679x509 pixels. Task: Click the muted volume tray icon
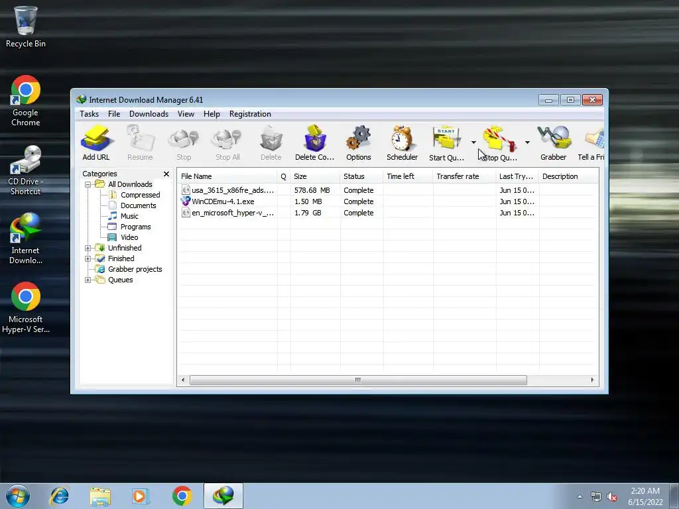tap(612, 497)
